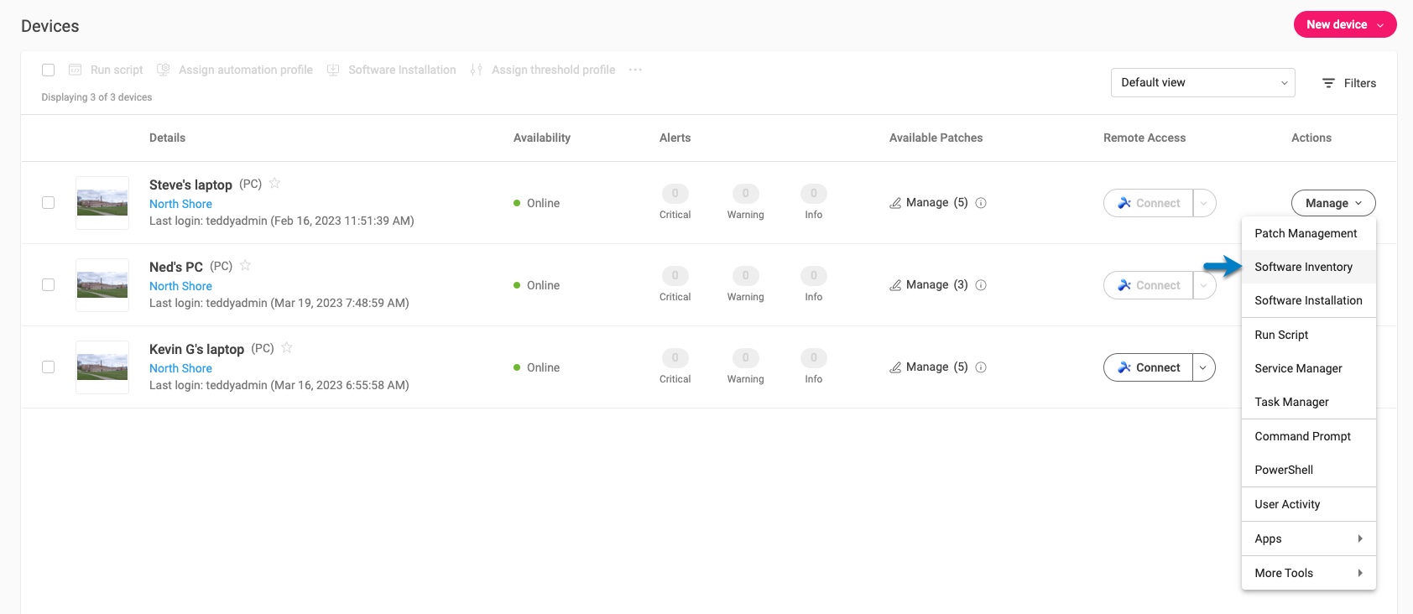Click the Software Installation toolbar icon

click(x=333, y=70)
